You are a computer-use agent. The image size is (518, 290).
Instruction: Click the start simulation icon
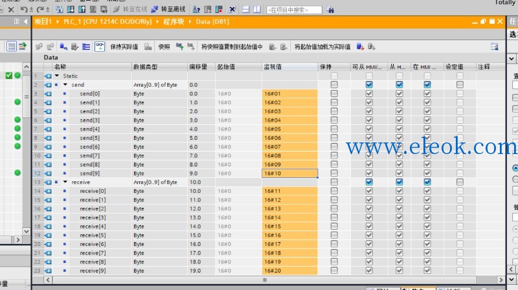[x=93, y=10]
